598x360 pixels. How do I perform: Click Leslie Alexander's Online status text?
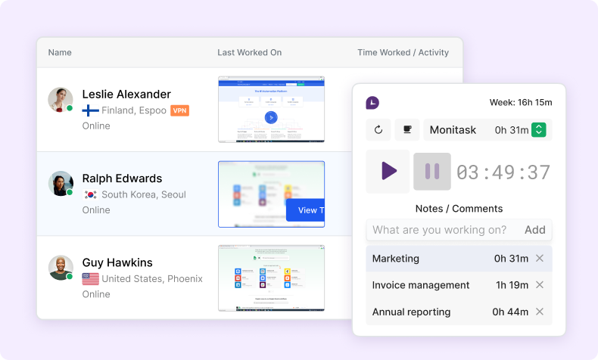(96, 126)
